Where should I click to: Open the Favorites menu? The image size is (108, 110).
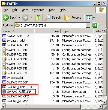point(38,10)
